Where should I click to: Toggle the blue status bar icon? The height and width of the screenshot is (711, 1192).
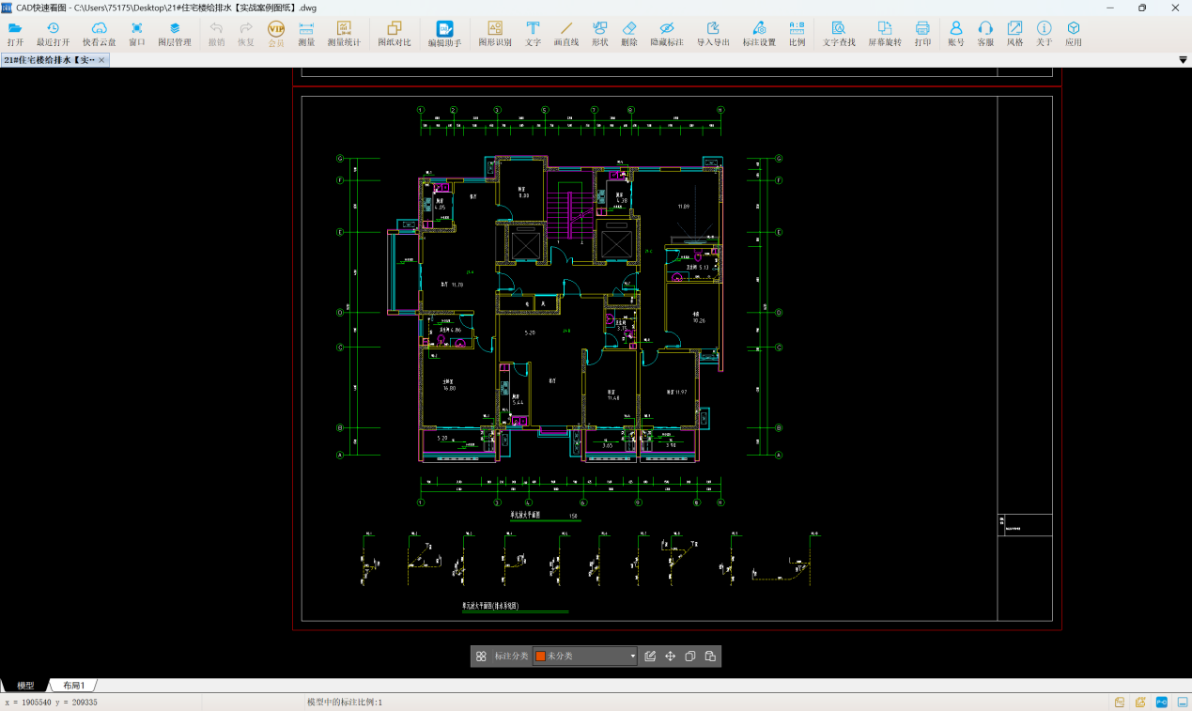[x=1161, y=703]
